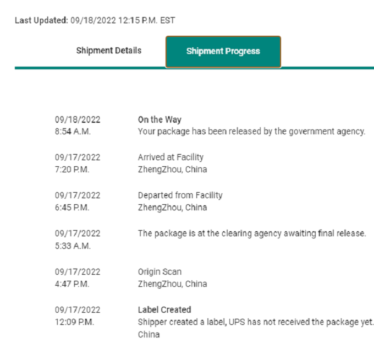Click the 4:47 P.M. time entry

tap(72, 284)
